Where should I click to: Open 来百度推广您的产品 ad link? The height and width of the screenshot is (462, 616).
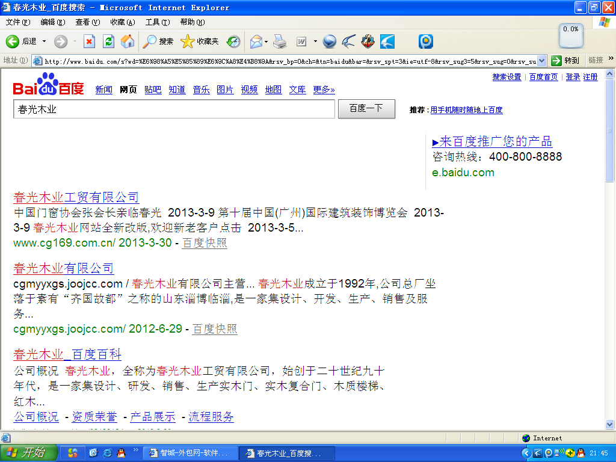tap(492, 141)
